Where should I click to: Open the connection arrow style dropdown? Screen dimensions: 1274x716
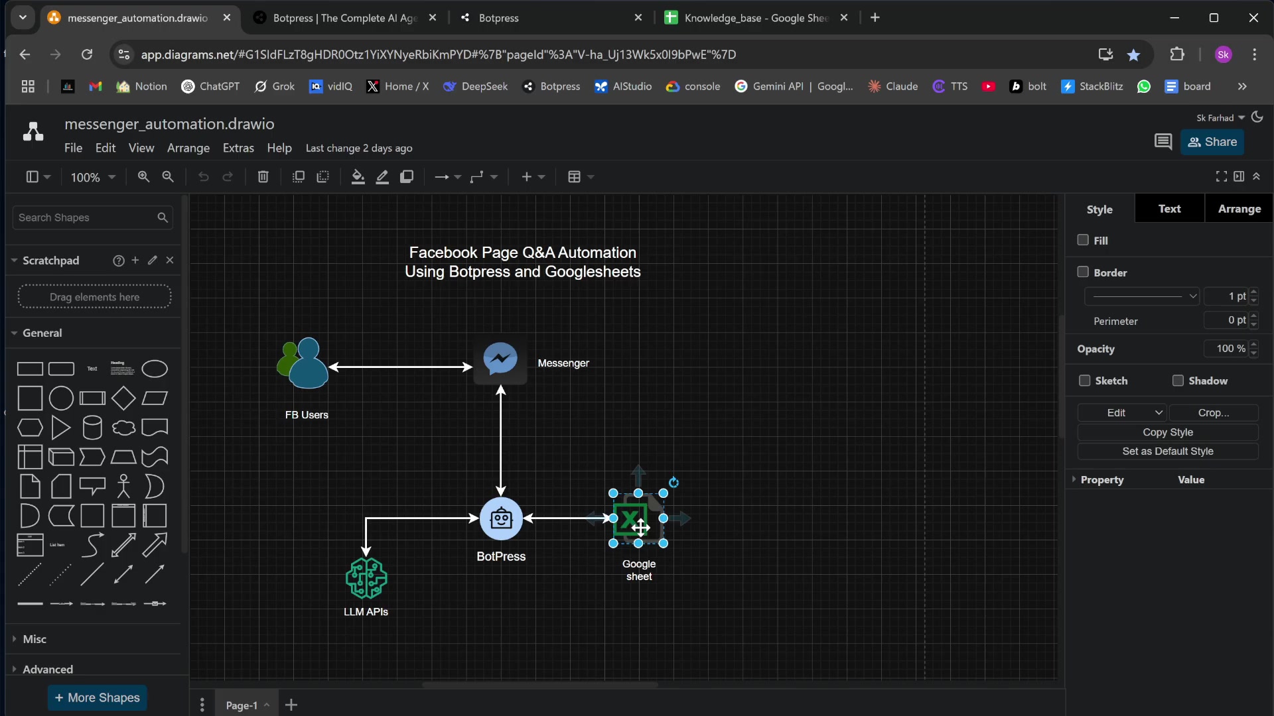448,177
